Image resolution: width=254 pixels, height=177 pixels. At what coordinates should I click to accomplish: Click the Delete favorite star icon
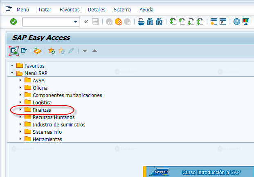click(61, 51)
